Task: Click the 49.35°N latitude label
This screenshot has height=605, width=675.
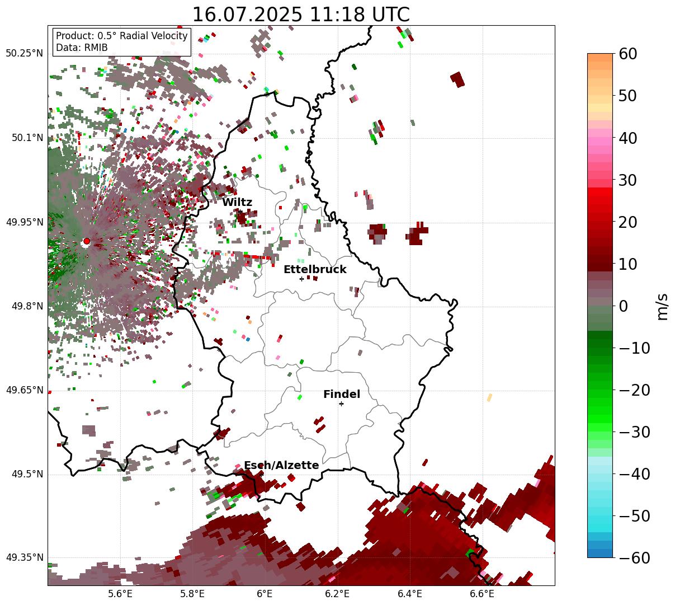Action: 25,557
